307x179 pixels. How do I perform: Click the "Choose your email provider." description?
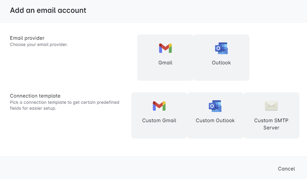coord(38,45)
